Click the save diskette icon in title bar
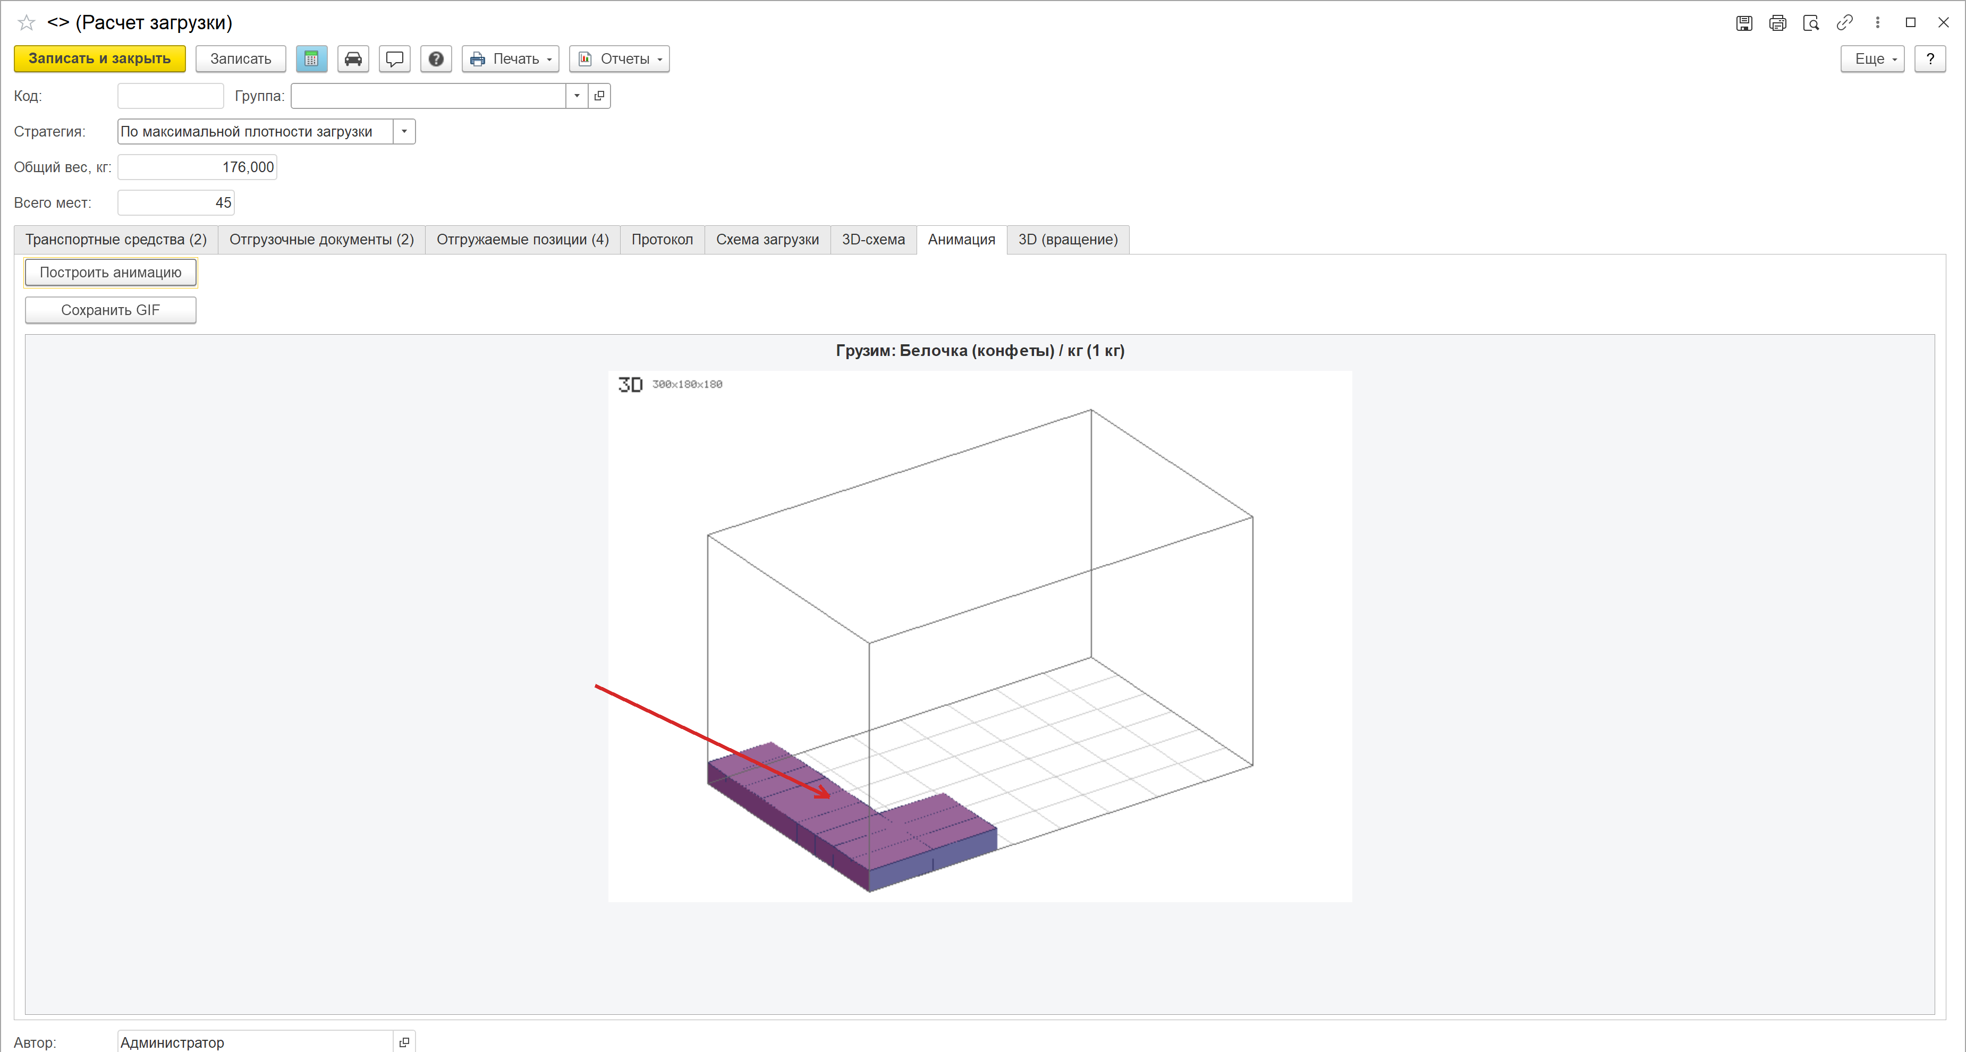The image size is (1966, 1052). pos(1744,23)
